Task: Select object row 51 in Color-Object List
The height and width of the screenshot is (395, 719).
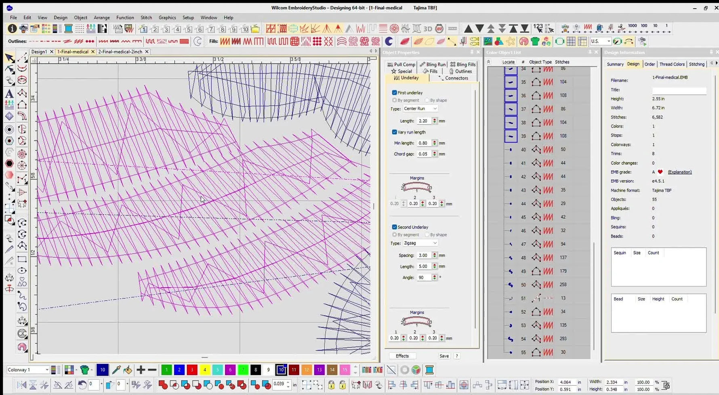Action: point(539,298)
